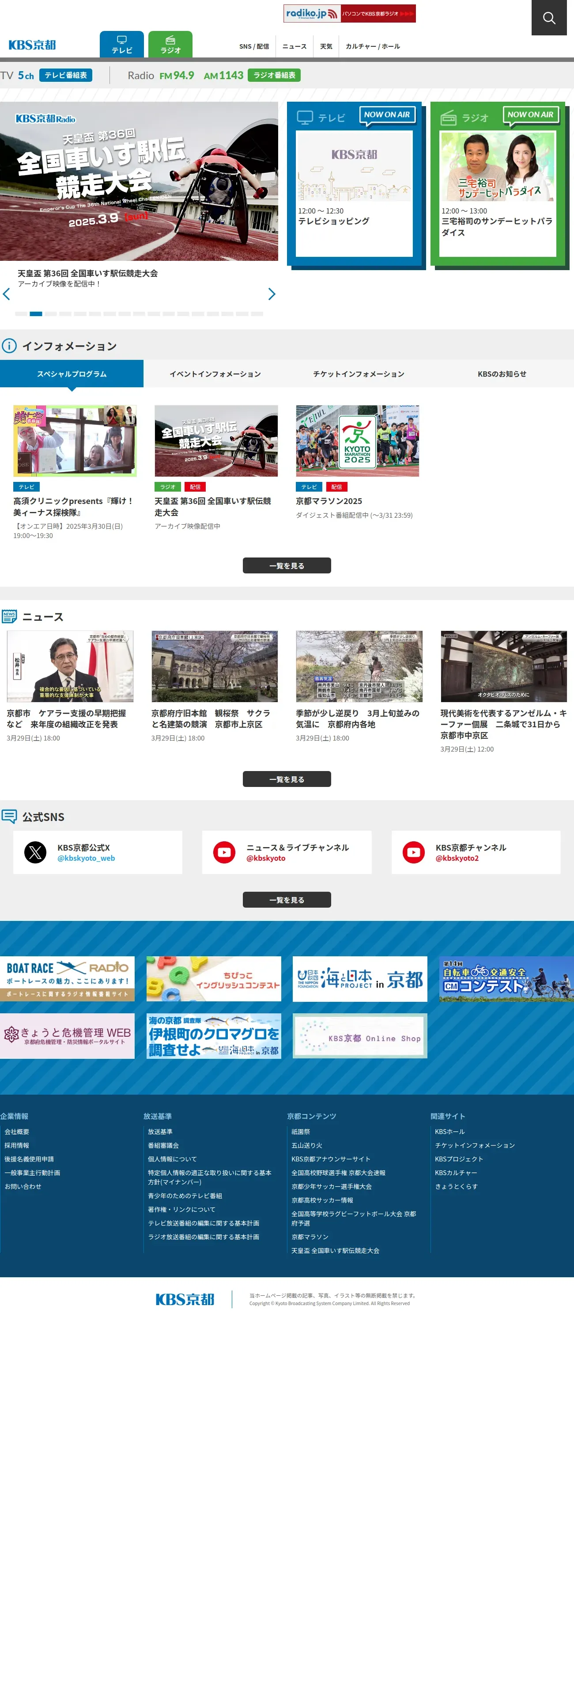The image size is (574, 1703).
Task: Select the third carousel indicator dot
Action: pos(50,314)
